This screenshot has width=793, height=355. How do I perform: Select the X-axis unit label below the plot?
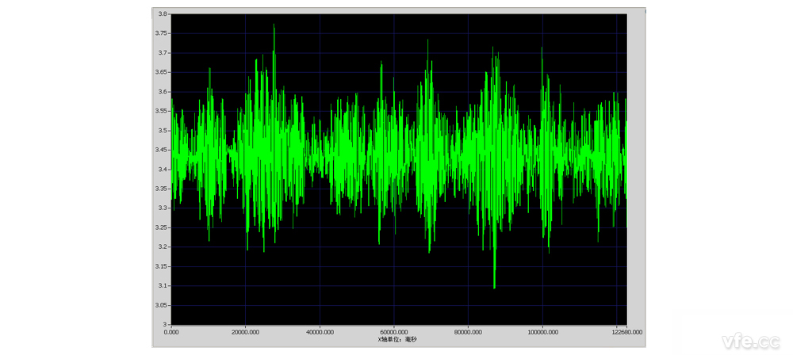398,339
